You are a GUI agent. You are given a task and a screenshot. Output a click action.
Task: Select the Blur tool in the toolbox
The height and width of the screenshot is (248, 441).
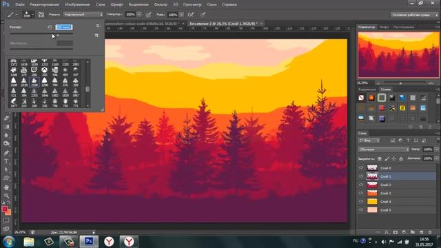(6, 135)
